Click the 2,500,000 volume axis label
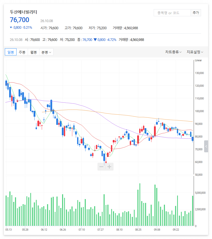The width and height of the screenshot is (212, 239). coord(200,209)
